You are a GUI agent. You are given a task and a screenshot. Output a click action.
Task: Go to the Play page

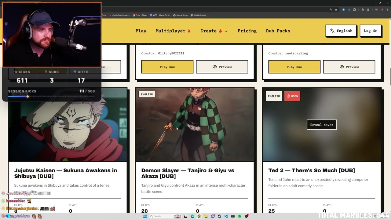tap(141, 31)
